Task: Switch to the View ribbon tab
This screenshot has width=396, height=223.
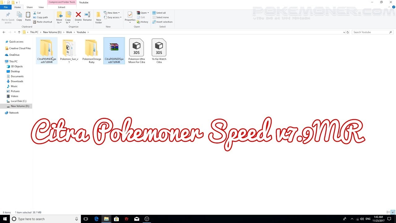Action: [41, 7]
